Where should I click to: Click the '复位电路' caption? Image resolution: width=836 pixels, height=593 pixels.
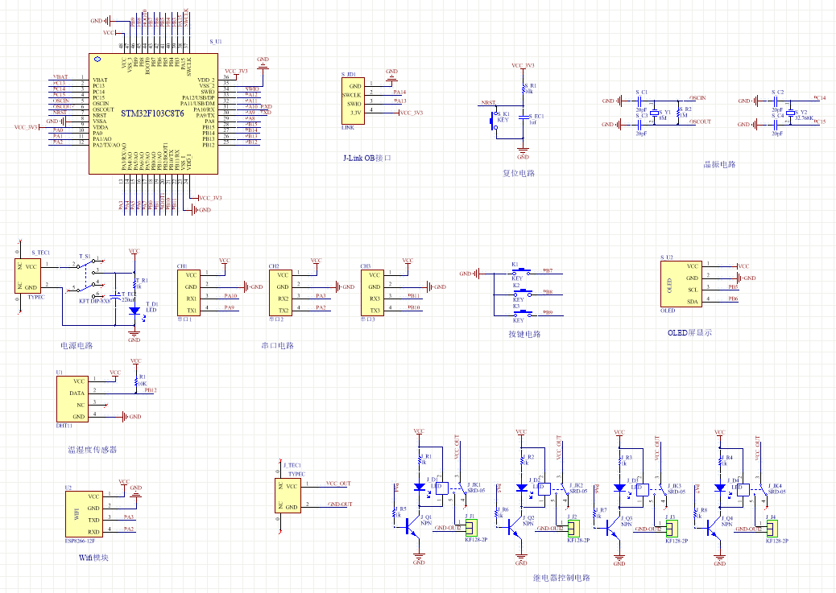[518, 173]
